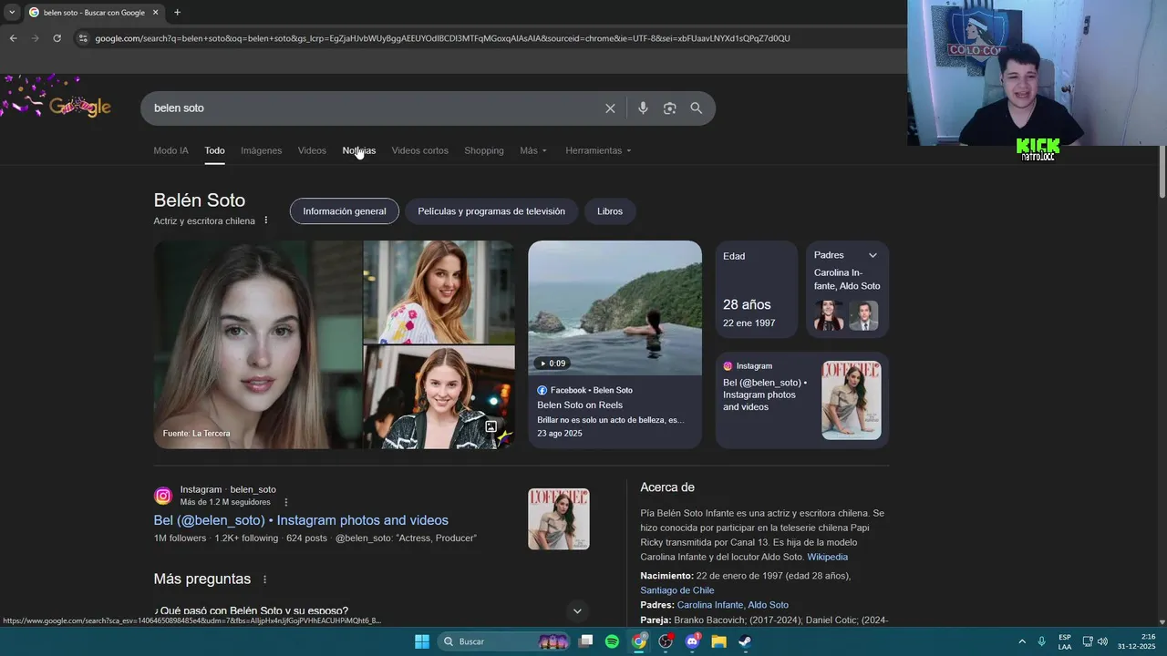Viewport: 1167px width, 656px height.
Task: Open Google Lens image search
Action: click(x=669, y=108)
